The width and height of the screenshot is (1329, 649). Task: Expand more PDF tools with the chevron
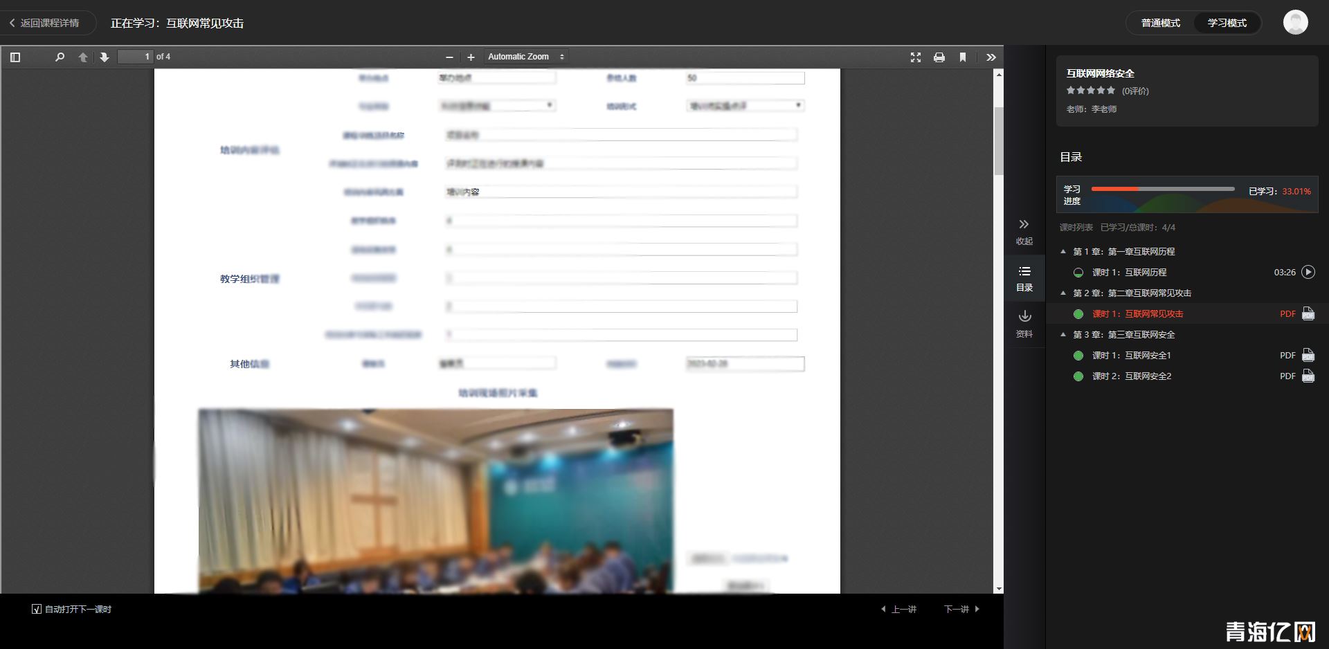click(991, 57)
